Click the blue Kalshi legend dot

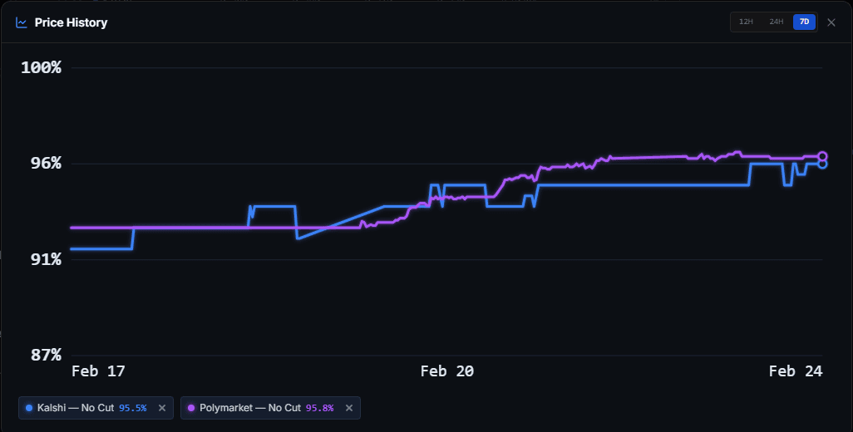click(x=29, y=408)
